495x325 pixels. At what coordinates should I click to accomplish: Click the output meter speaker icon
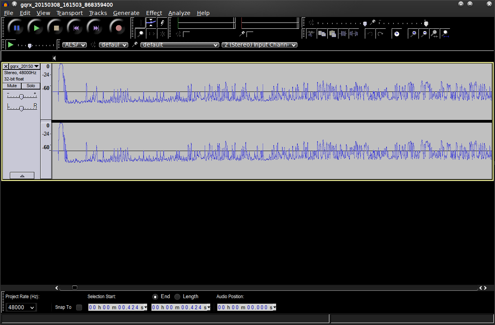(x=178, y=34)
